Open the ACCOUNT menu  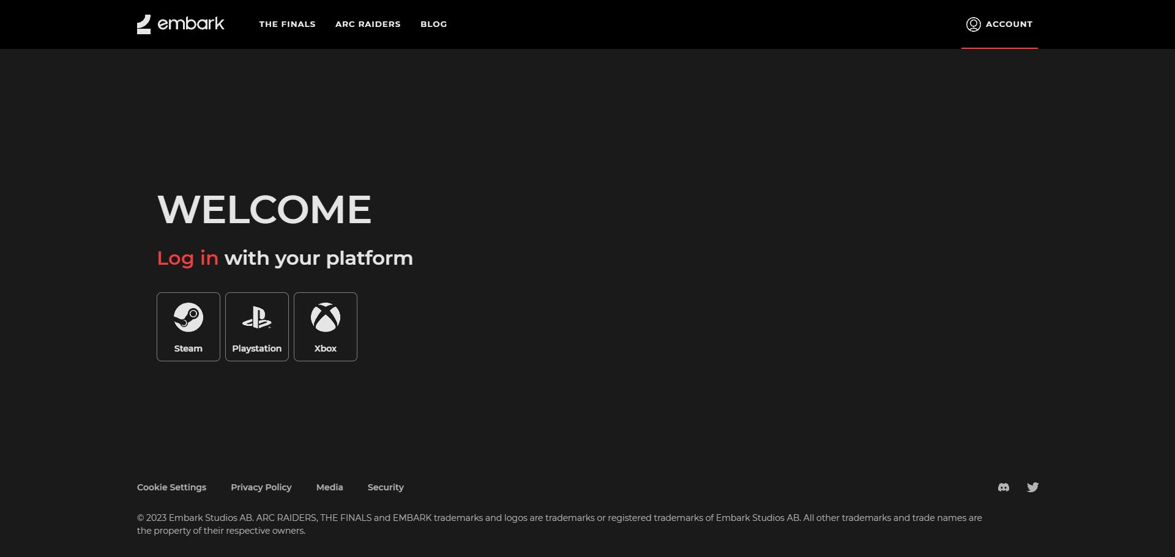(x=999, y=24)
